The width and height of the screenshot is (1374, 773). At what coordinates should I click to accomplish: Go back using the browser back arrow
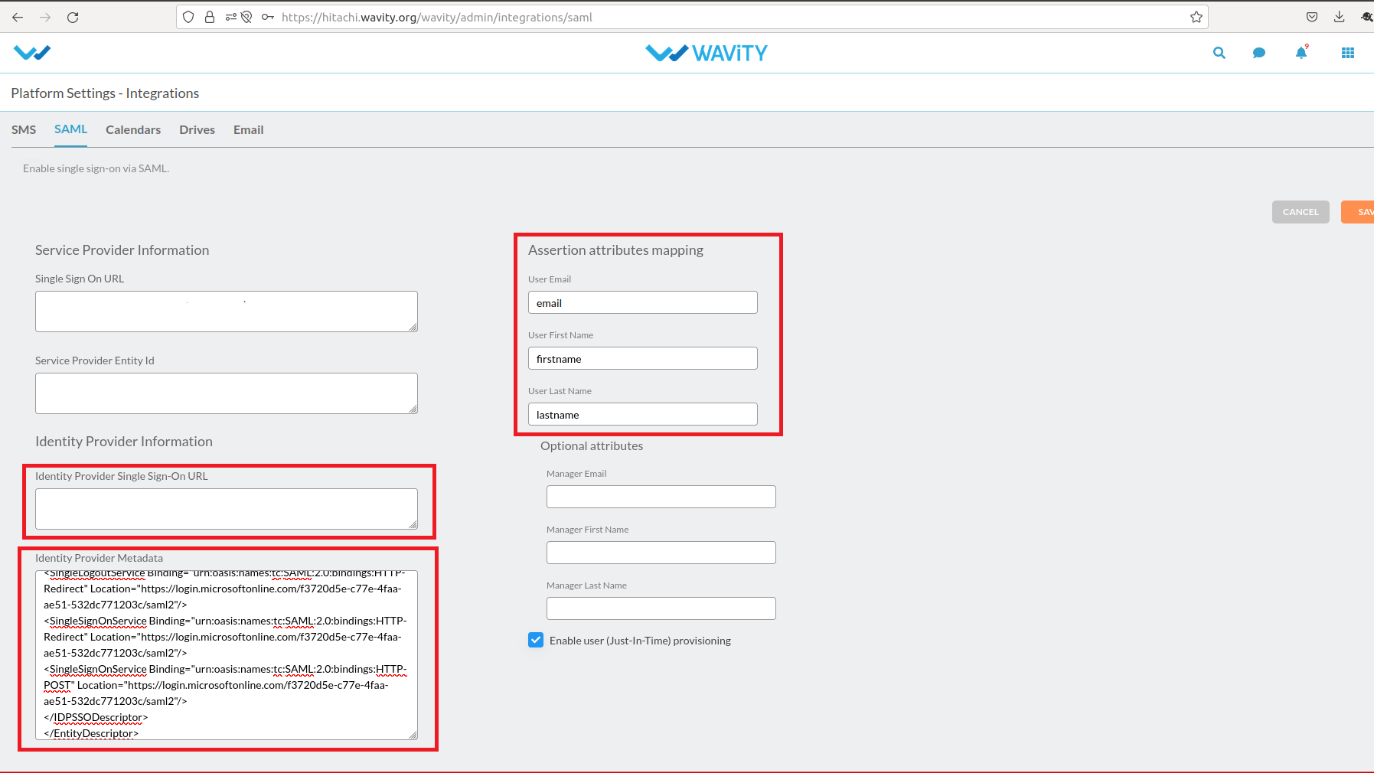point(18,17)
